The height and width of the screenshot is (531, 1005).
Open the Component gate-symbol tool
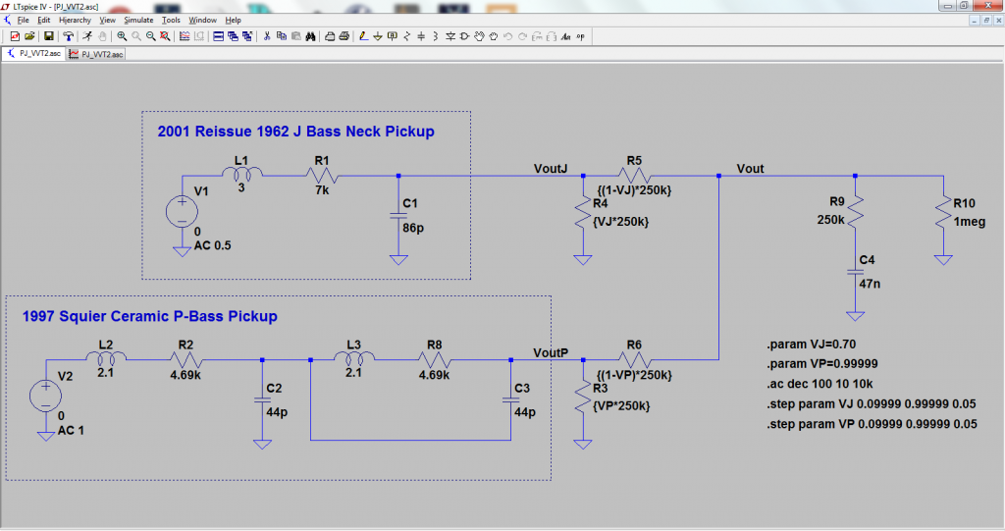[x=464, y=36]
